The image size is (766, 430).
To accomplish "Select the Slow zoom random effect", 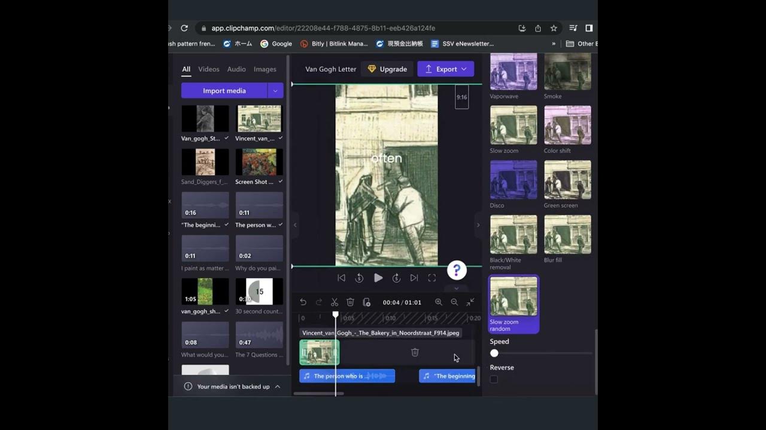I will 514,304.
